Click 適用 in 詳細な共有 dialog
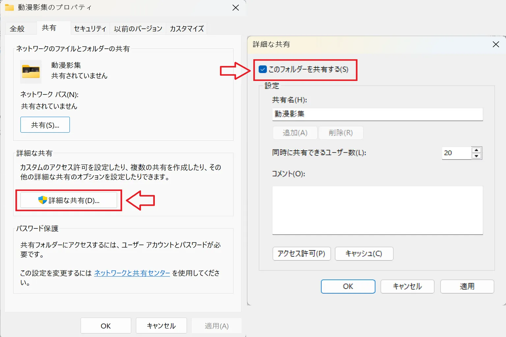 467,286
